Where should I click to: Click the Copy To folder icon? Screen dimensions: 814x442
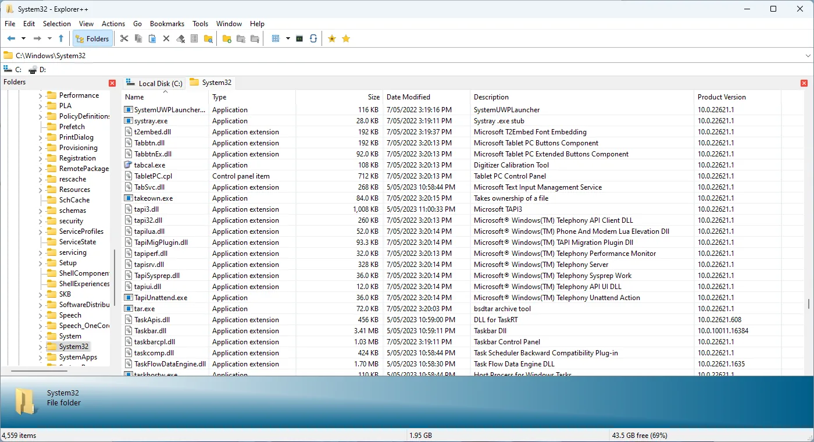click(241, 38)
